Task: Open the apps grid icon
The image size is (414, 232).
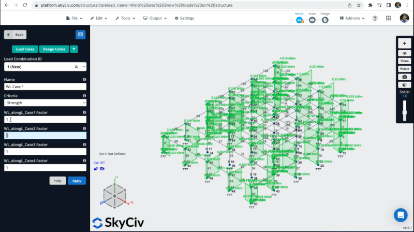Action: [x=389, y=18]
